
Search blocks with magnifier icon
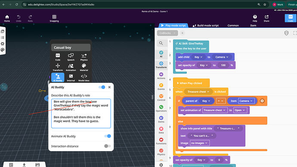point(161,43)
